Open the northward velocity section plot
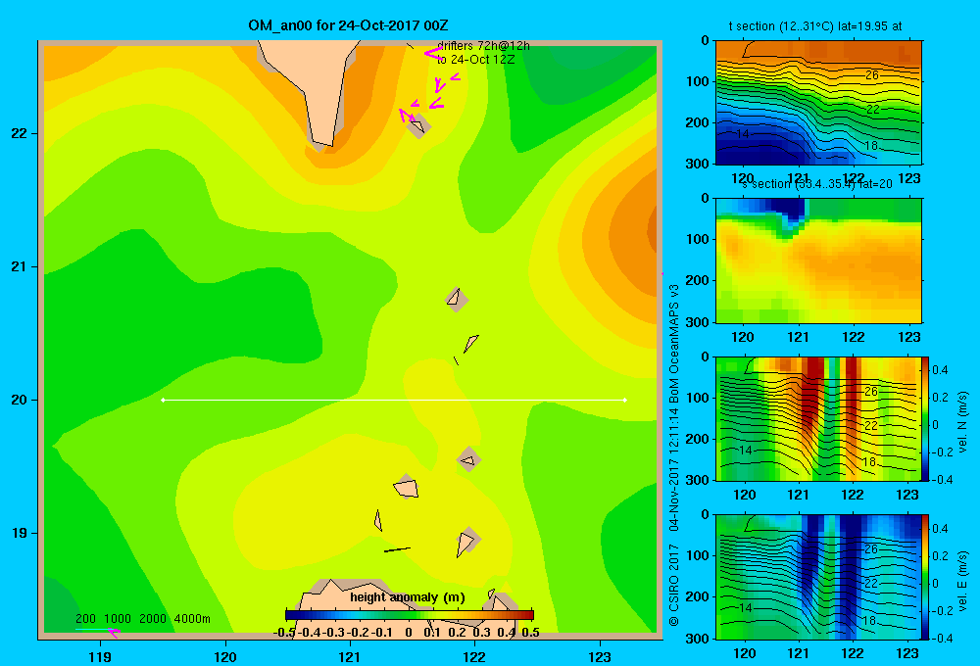This screenshot has height=666, width=980. pos(818,418)
